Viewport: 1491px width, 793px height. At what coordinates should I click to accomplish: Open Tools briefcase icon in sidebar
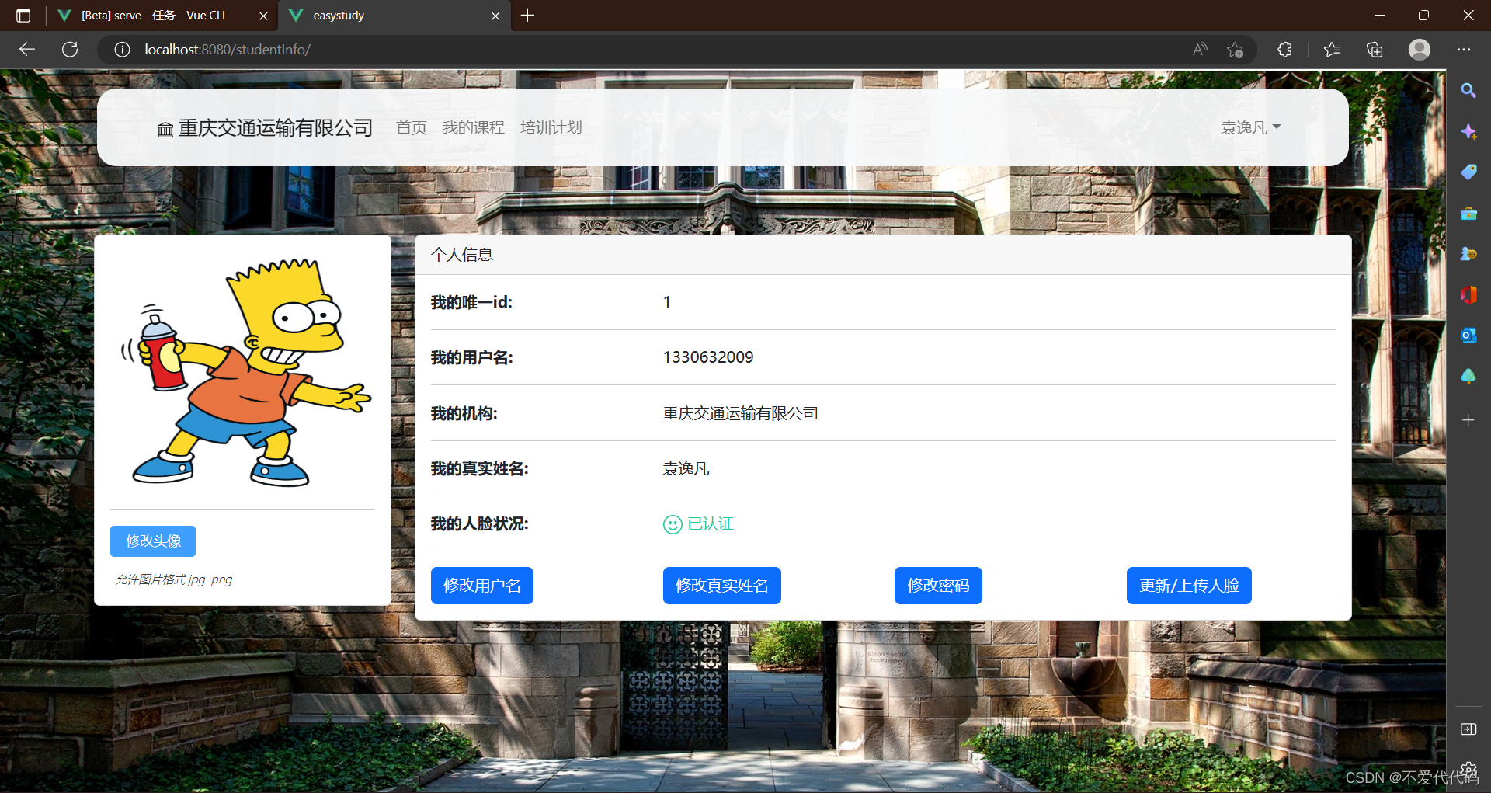point(1468,214)
